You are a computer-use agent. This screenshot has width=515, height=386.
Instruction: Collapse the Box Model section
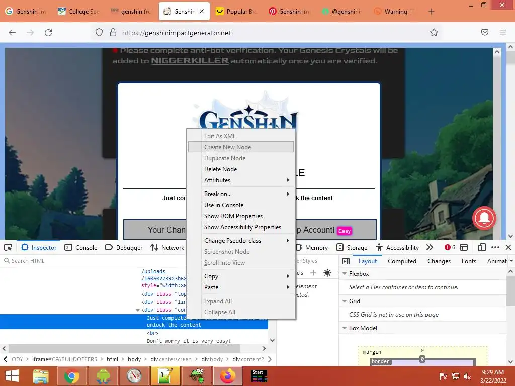coord(345,328)
